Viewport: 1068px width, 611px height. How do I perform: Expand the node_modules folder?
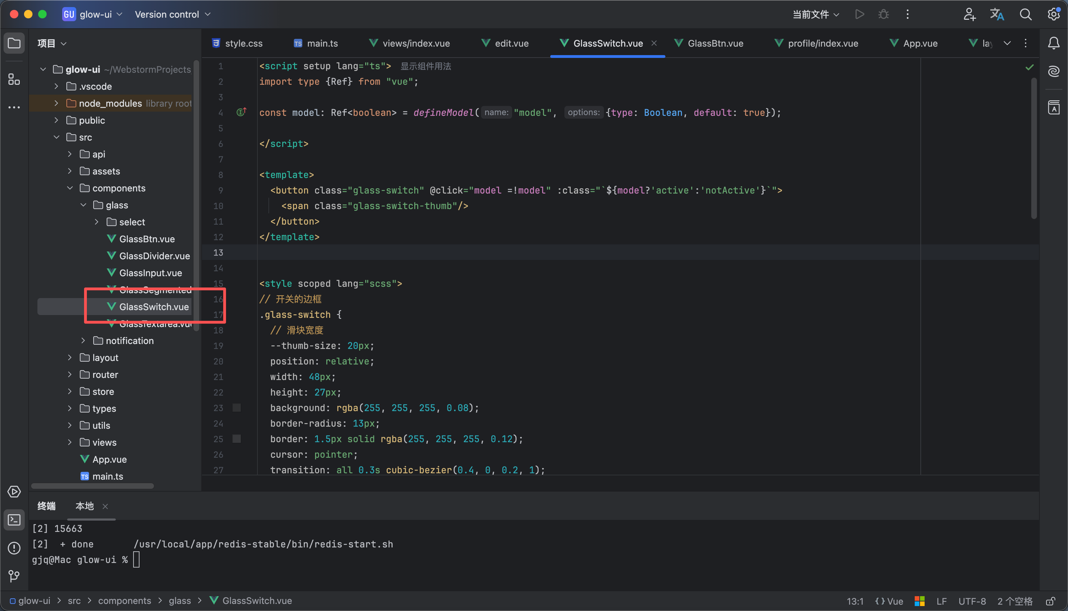[x=56, y=103]
